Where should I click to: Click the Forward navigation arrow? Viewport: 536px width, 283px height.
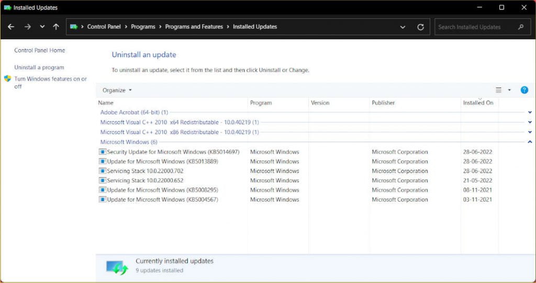[x=28, y=27]
